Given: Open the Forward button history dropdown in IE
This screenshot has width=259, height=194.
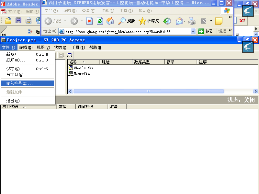Looking at the screenshot, I should (82, 21).
